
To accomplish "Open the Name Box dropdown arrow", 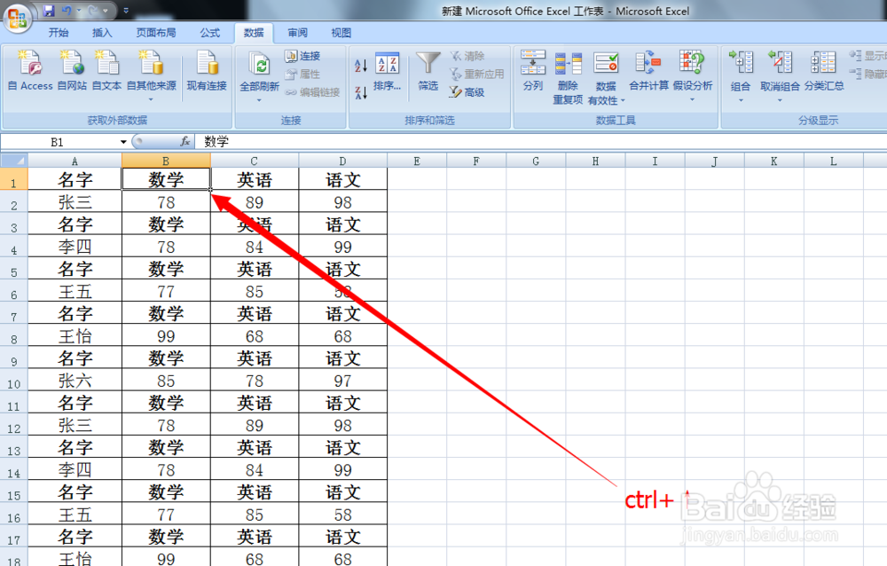I will click(123, 142).
